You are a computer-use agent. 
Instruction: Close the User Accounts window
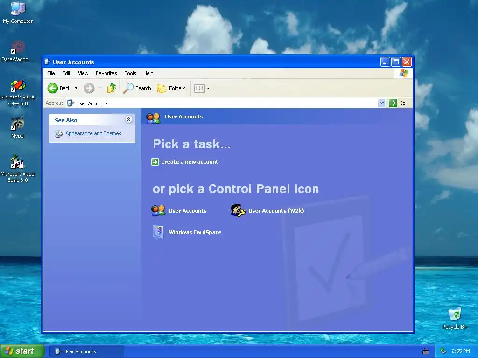point(407,62)
